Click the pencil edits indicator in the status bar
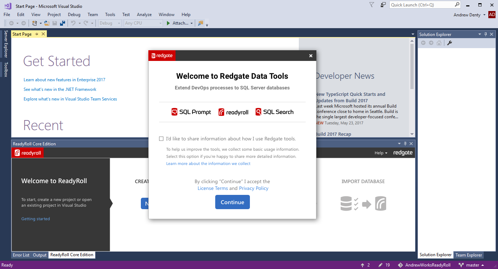This screenshot has width=498, height=269. (380, 265)
